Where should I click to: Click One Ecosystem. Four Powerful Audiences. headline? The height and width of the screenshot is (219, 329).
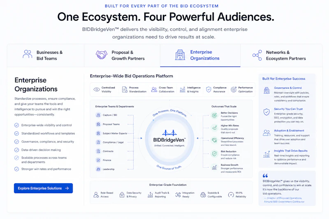click(x=166, y=17)
